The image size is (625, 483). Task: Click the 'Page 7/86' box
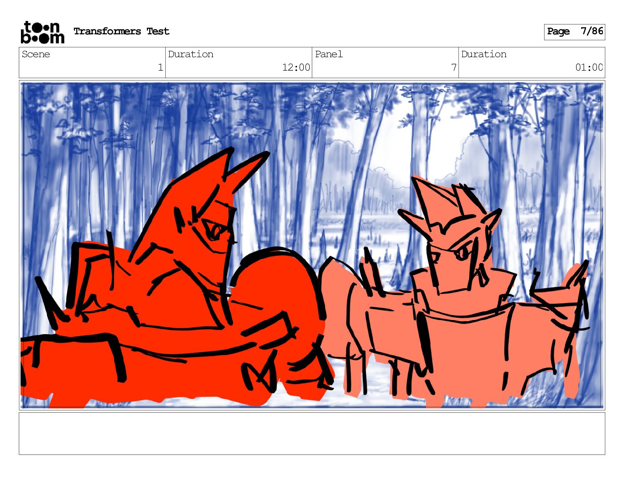pyautogui.click(x=574, y=32)
